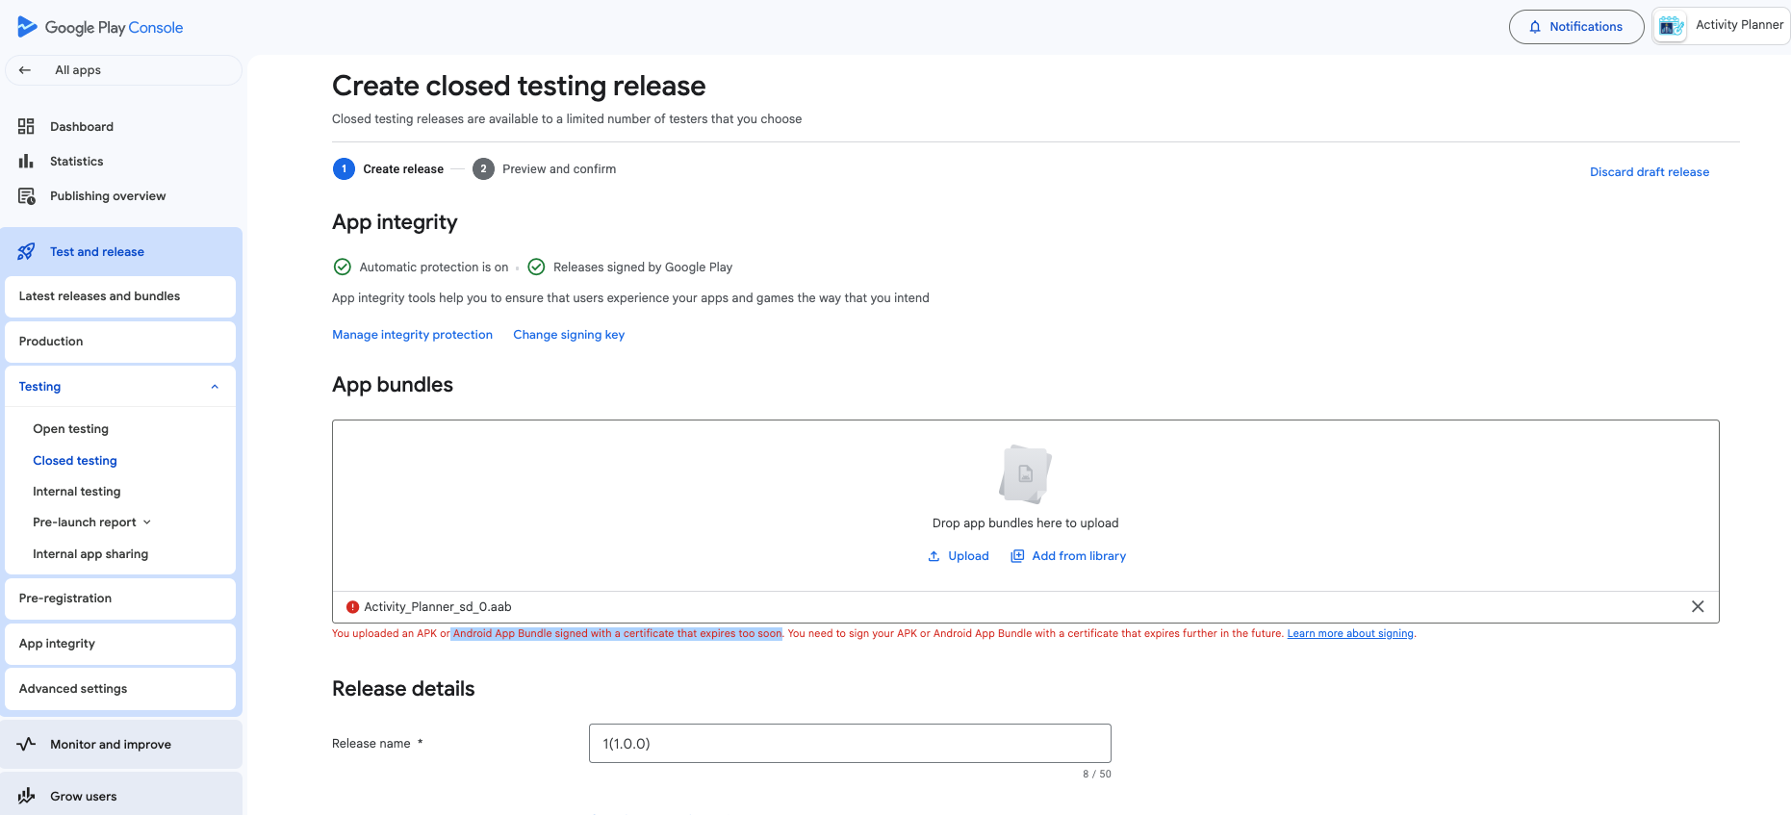Open the Notifications button

point(1575,27)
